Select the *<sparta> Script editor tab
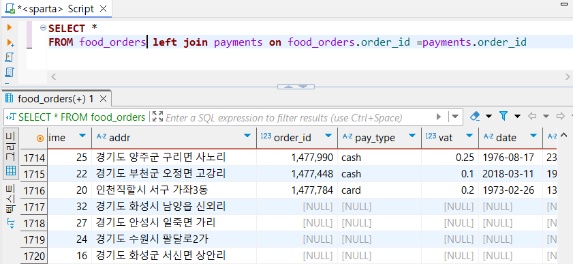The height and width of the screenshot is (264, 573). pos(56,9)
